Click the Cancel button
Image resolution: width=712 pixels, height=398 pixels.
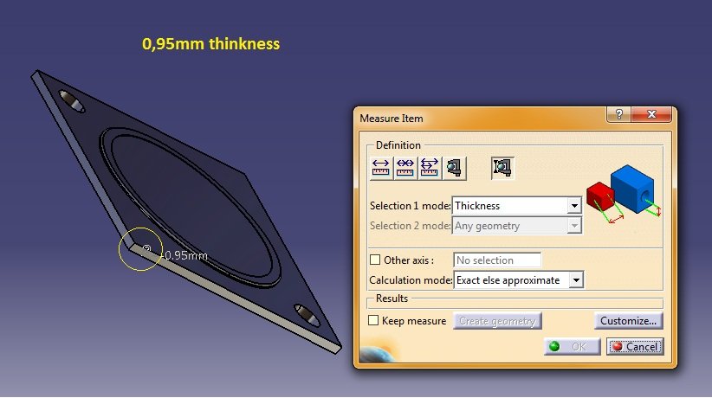[x=635, y=347]
